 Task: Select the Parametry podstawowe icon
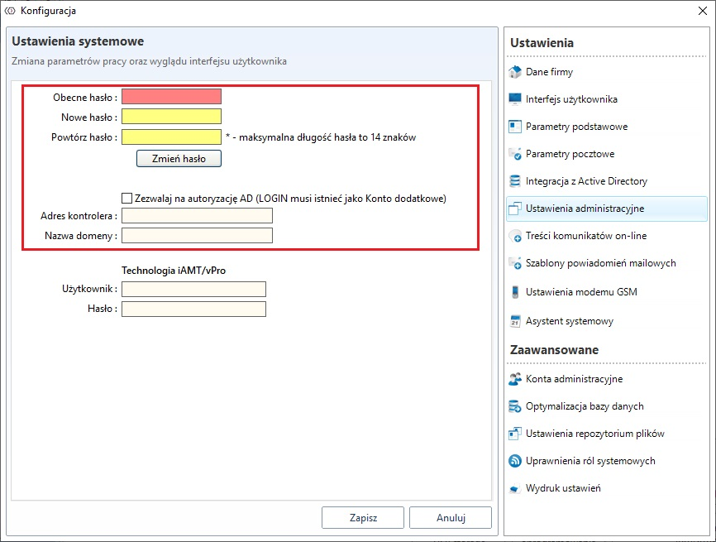point(515,127)
